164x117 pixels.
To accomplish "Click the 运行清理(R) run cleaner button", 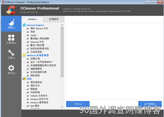I will click(150, 104).
